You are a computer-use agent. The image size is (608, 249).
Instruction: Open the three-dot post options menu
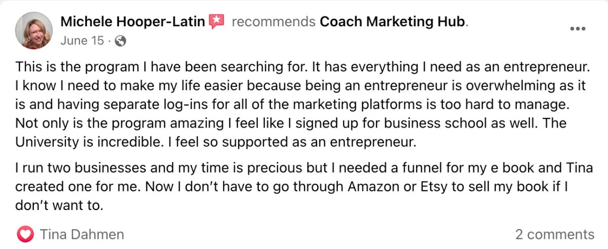tap(578, 29)
